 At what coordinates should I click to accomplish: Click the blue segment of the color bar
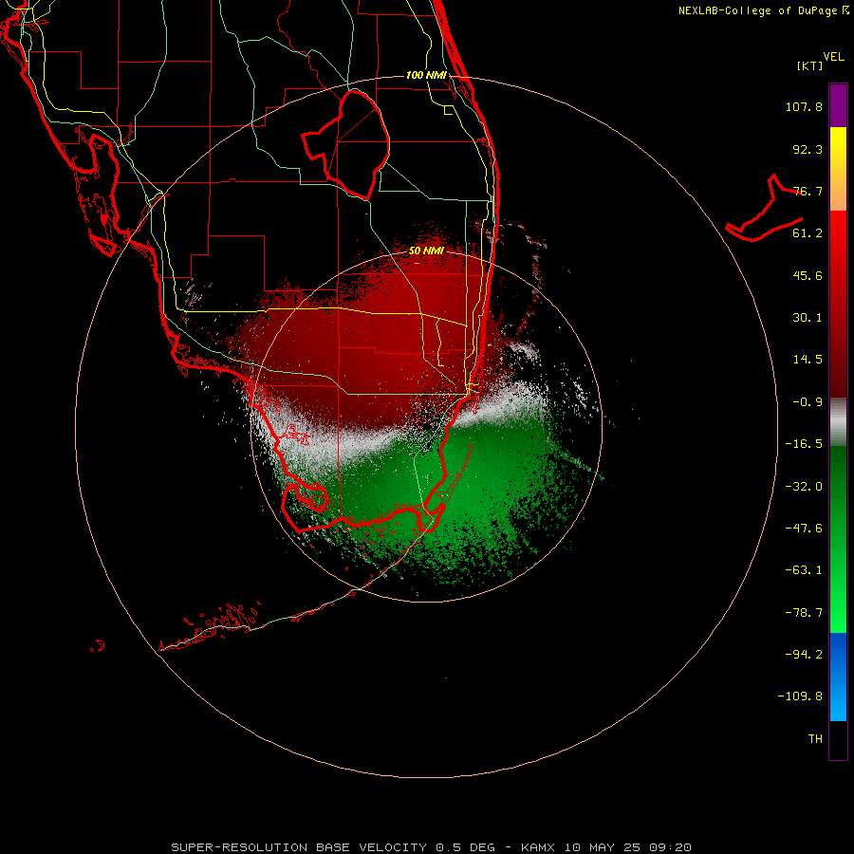click(838, 677)
